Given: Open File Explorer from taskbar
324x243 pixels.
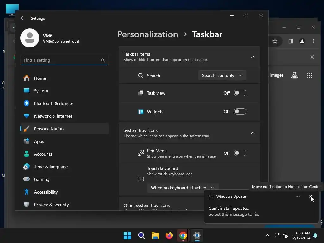Looking at the screenshot, I should 155,235.
